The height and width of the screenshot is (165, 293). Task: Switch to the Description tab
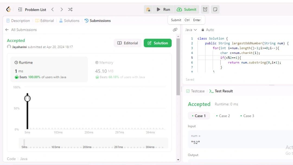18,21
